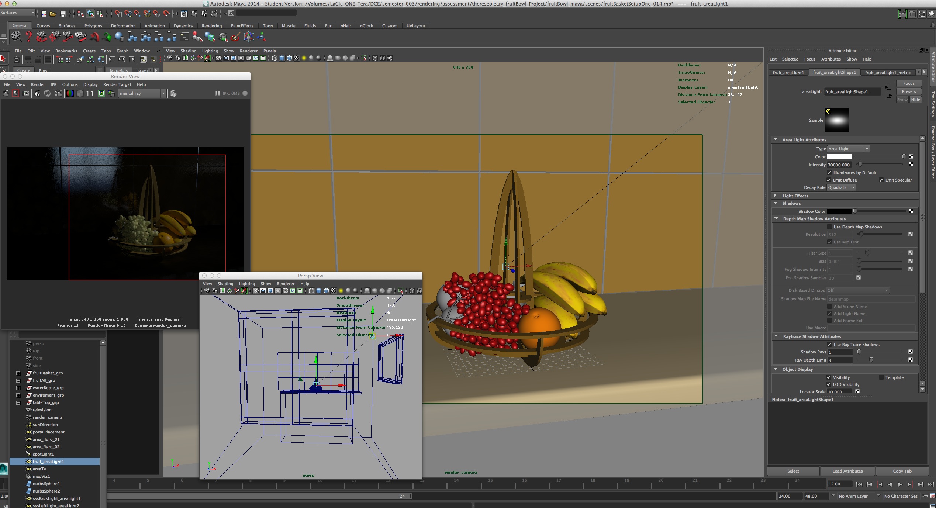Click the RGB channels display icon
The image size is (936, 508).
pos(70,93)
